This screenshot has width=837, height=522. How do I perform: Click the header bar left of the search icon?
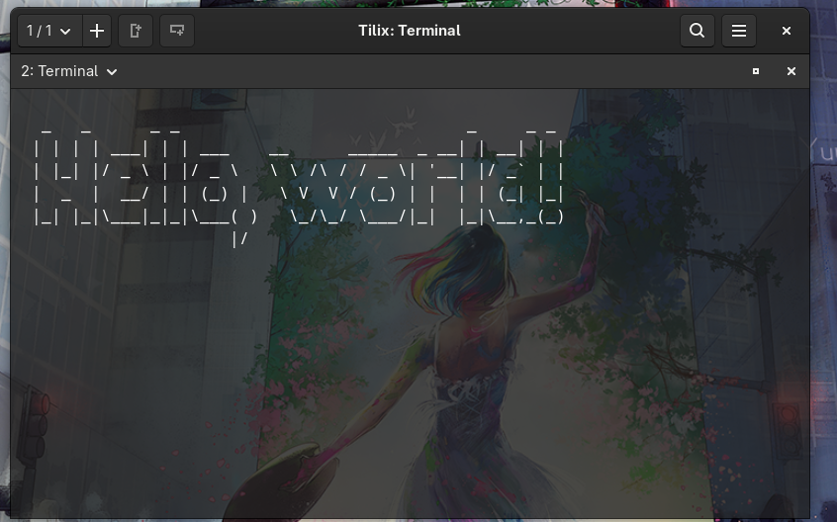point(594,31)
